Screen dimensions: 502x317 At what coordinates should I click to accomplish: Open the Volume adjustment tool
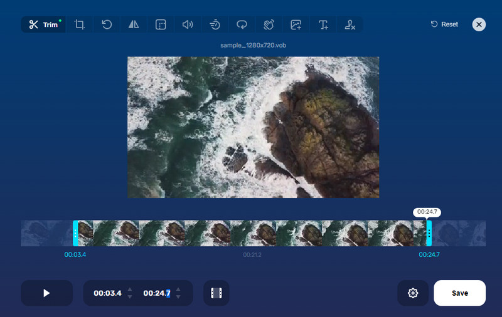[187, 24]
